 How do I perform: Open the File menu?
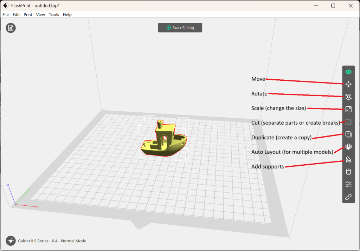click(6, 15)
